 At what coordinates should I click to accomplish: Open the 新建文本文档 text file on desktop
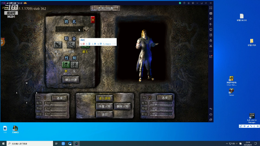pyautogui.click(x=241, y=18)
